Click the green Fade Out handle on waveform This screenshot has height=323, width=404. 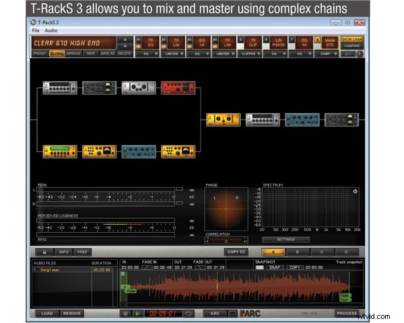[345, 297]
